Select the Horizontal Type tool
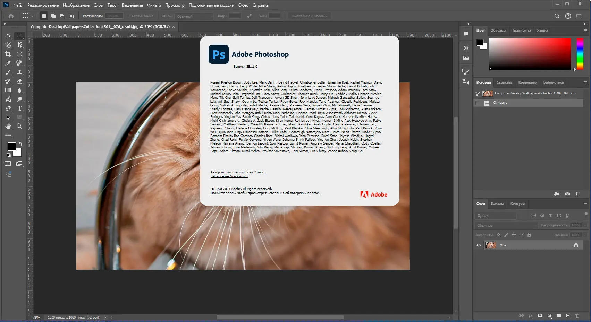Screen dimensions: 591x322 tap(20, 108)
